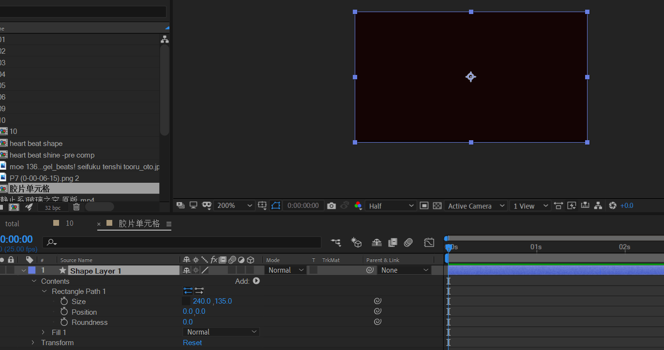Viewport: 664px width, 350px height.
Task: Open the resolution Half dropdown
Action: point(391,206)
